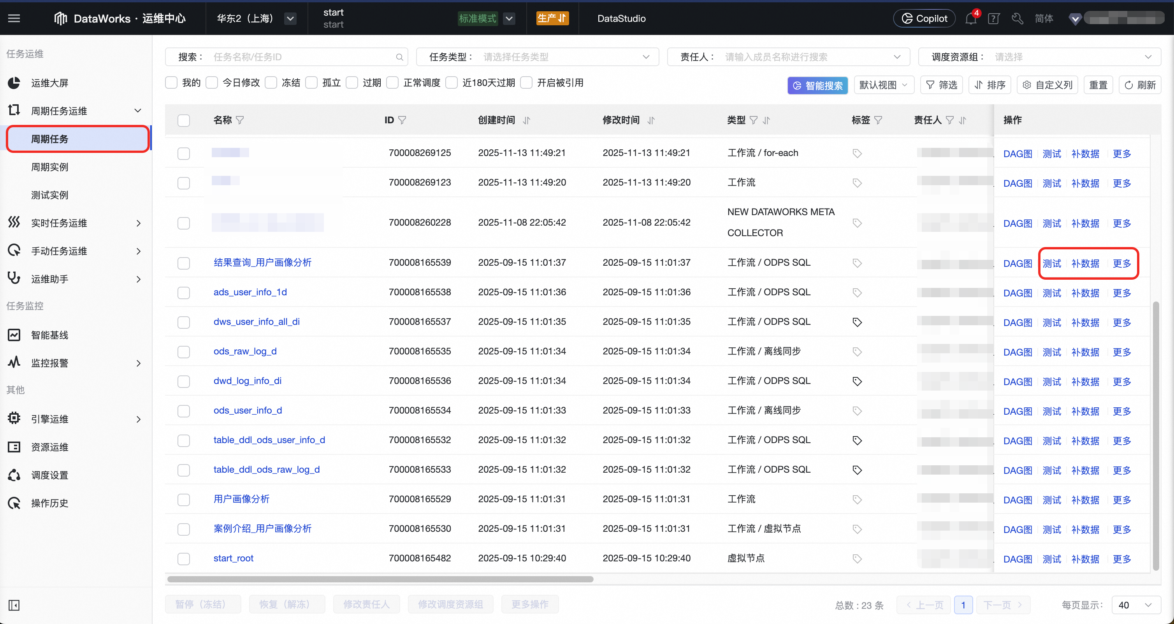Screen dimensions: 1174x624
Task: Collapse sidebar using bottom-left panel icon
Action: click(x=14, y=605)
